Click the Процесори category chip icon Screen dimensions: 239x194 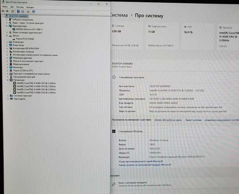(x=11, y=80)
